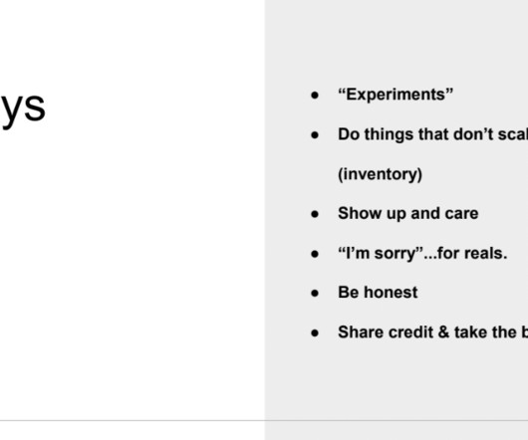Click the "(inventory)" text line

(x=380, y=174)
